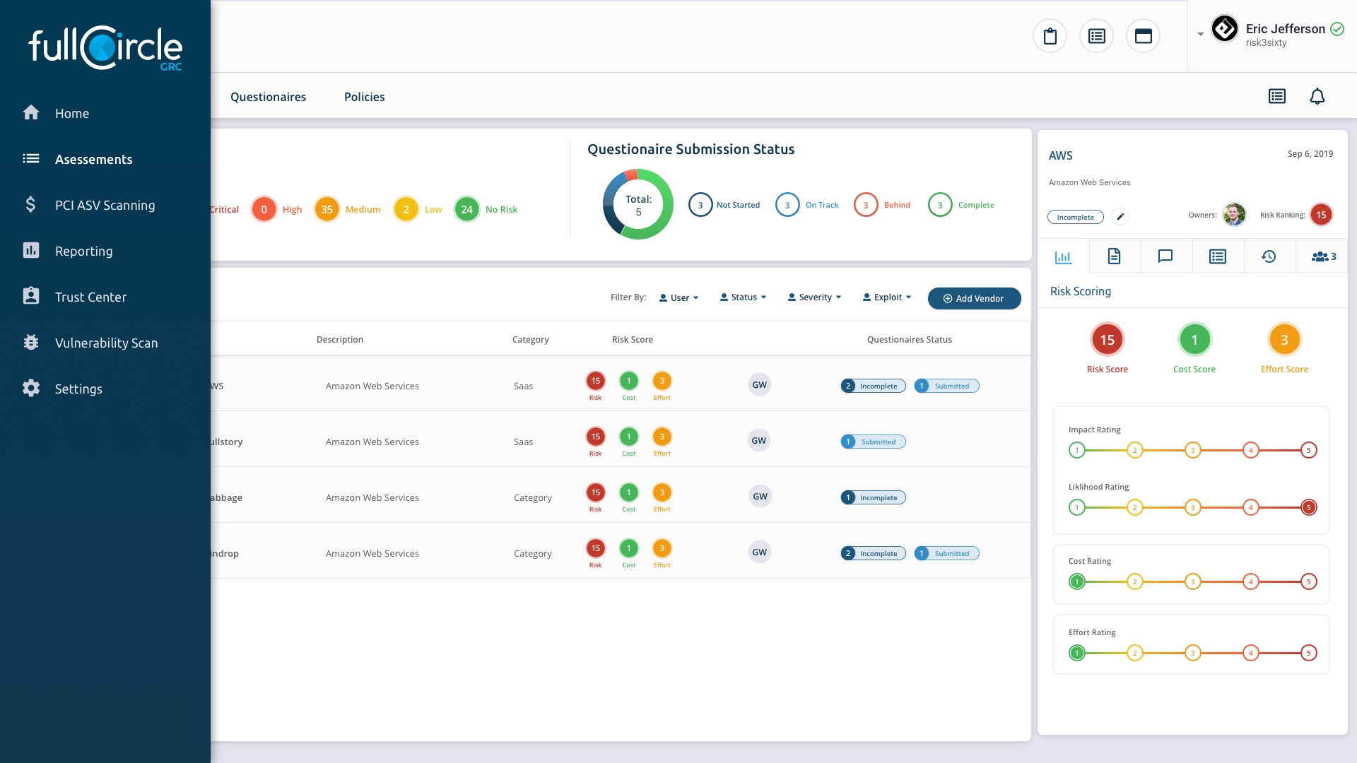Click the On Track status filter
This screenshot has height=763, width=1357.
[x=807, y=205]
